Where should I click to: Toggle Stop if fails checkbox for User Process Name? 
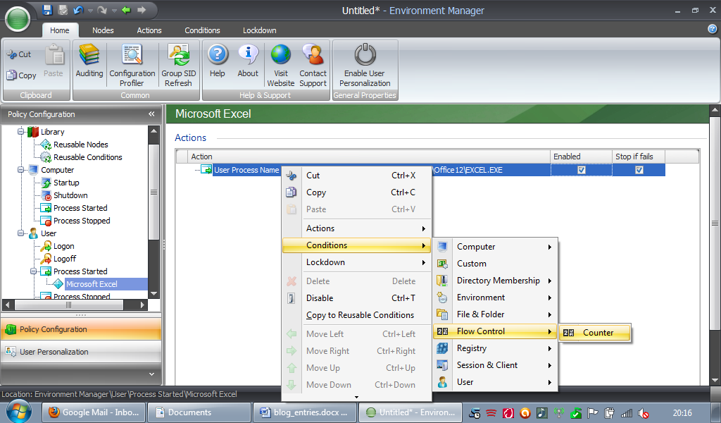point(639,170)
